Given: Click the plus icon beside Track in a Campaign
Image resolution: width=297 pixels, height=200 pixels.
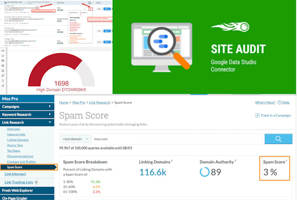Looking at the screenshot, I should point(257,115).
